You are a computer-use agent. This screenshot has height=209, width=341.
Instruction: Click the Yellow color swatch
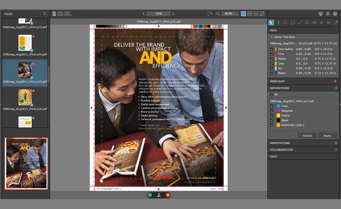[278, 116]
